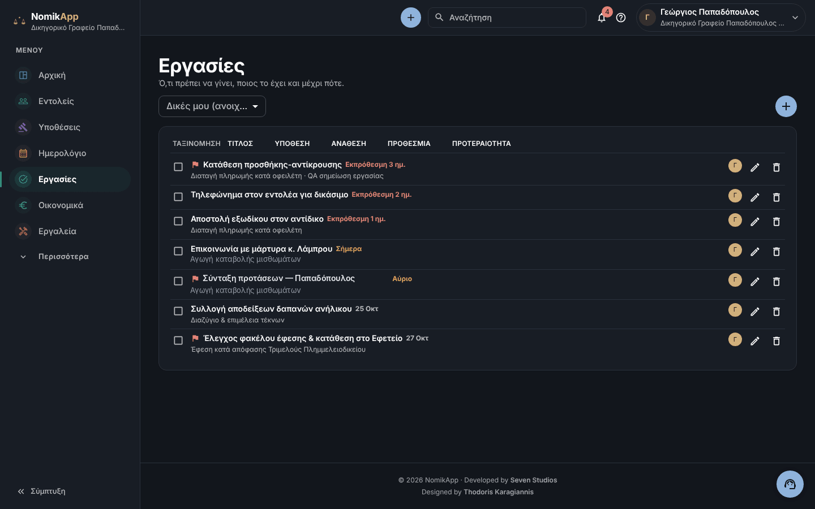Click the Αναζήτηση search field
Screen dimensions: 815x509
tap(507, 18)
